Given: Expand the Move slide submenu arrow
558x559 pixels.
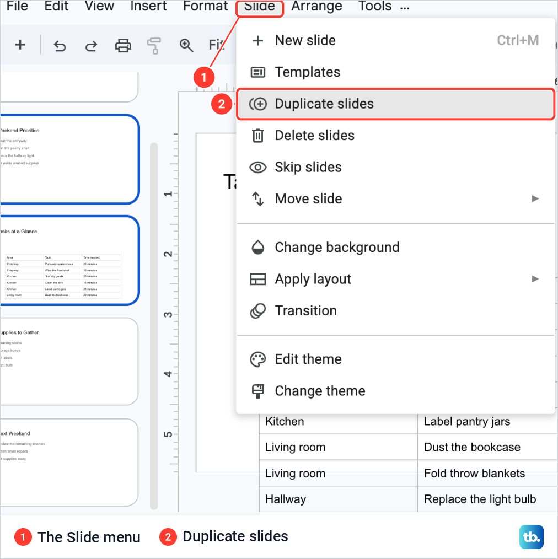Looking at the screenshot, I should 535,198.
